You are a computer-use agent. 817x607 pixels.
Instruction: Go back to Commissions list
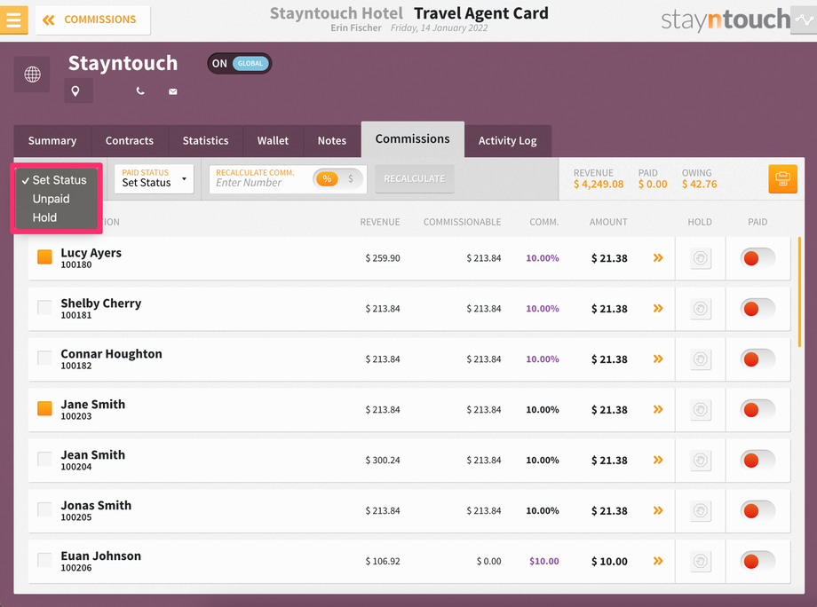click(x=92, y=20)
